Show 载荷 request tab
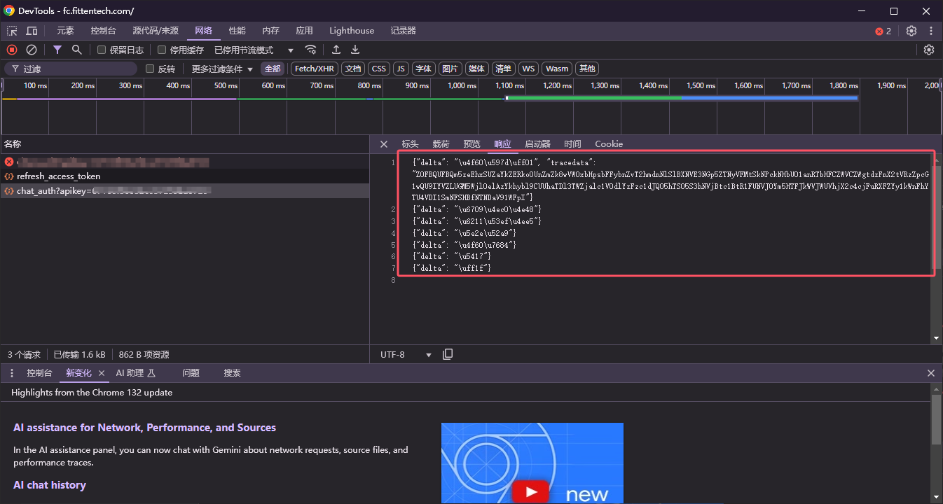 [x=441, y=144]
